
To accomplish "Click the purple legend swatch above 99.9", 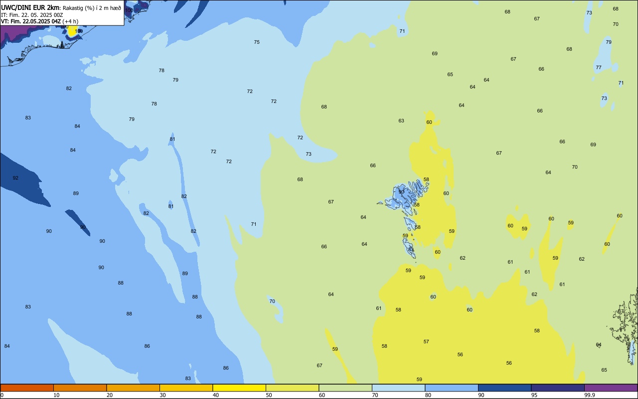I will coord(611,388).
